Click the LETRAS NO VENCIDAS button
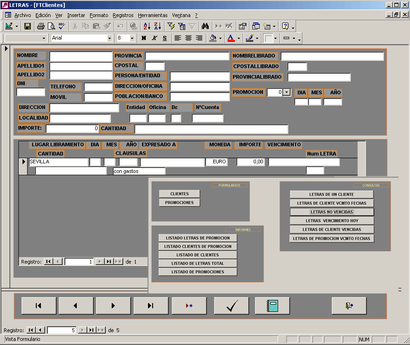 (x=332, y=212)
